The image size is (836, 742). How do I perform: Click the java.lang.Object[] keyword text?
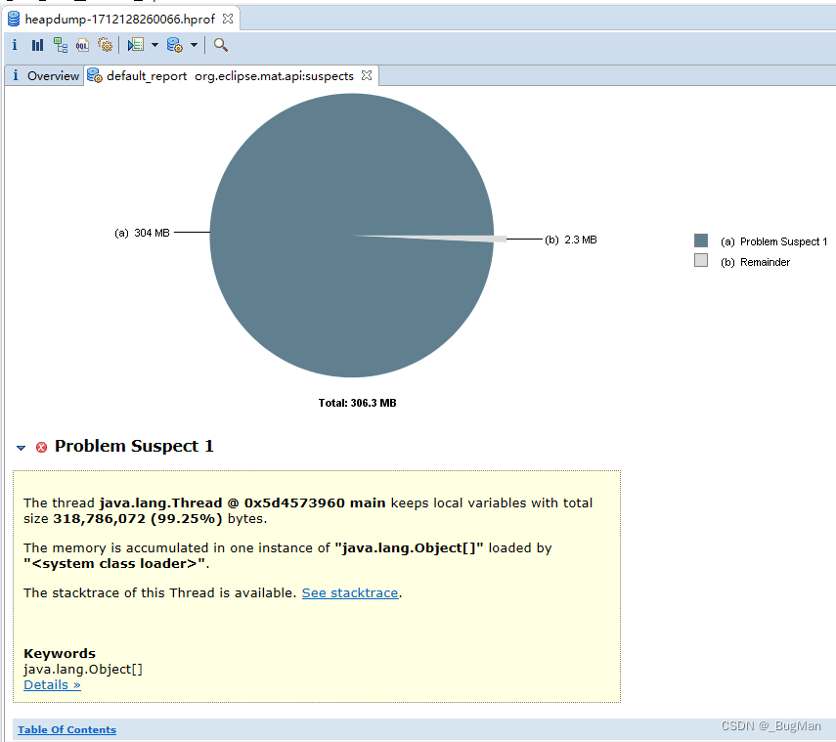point(83,670)
